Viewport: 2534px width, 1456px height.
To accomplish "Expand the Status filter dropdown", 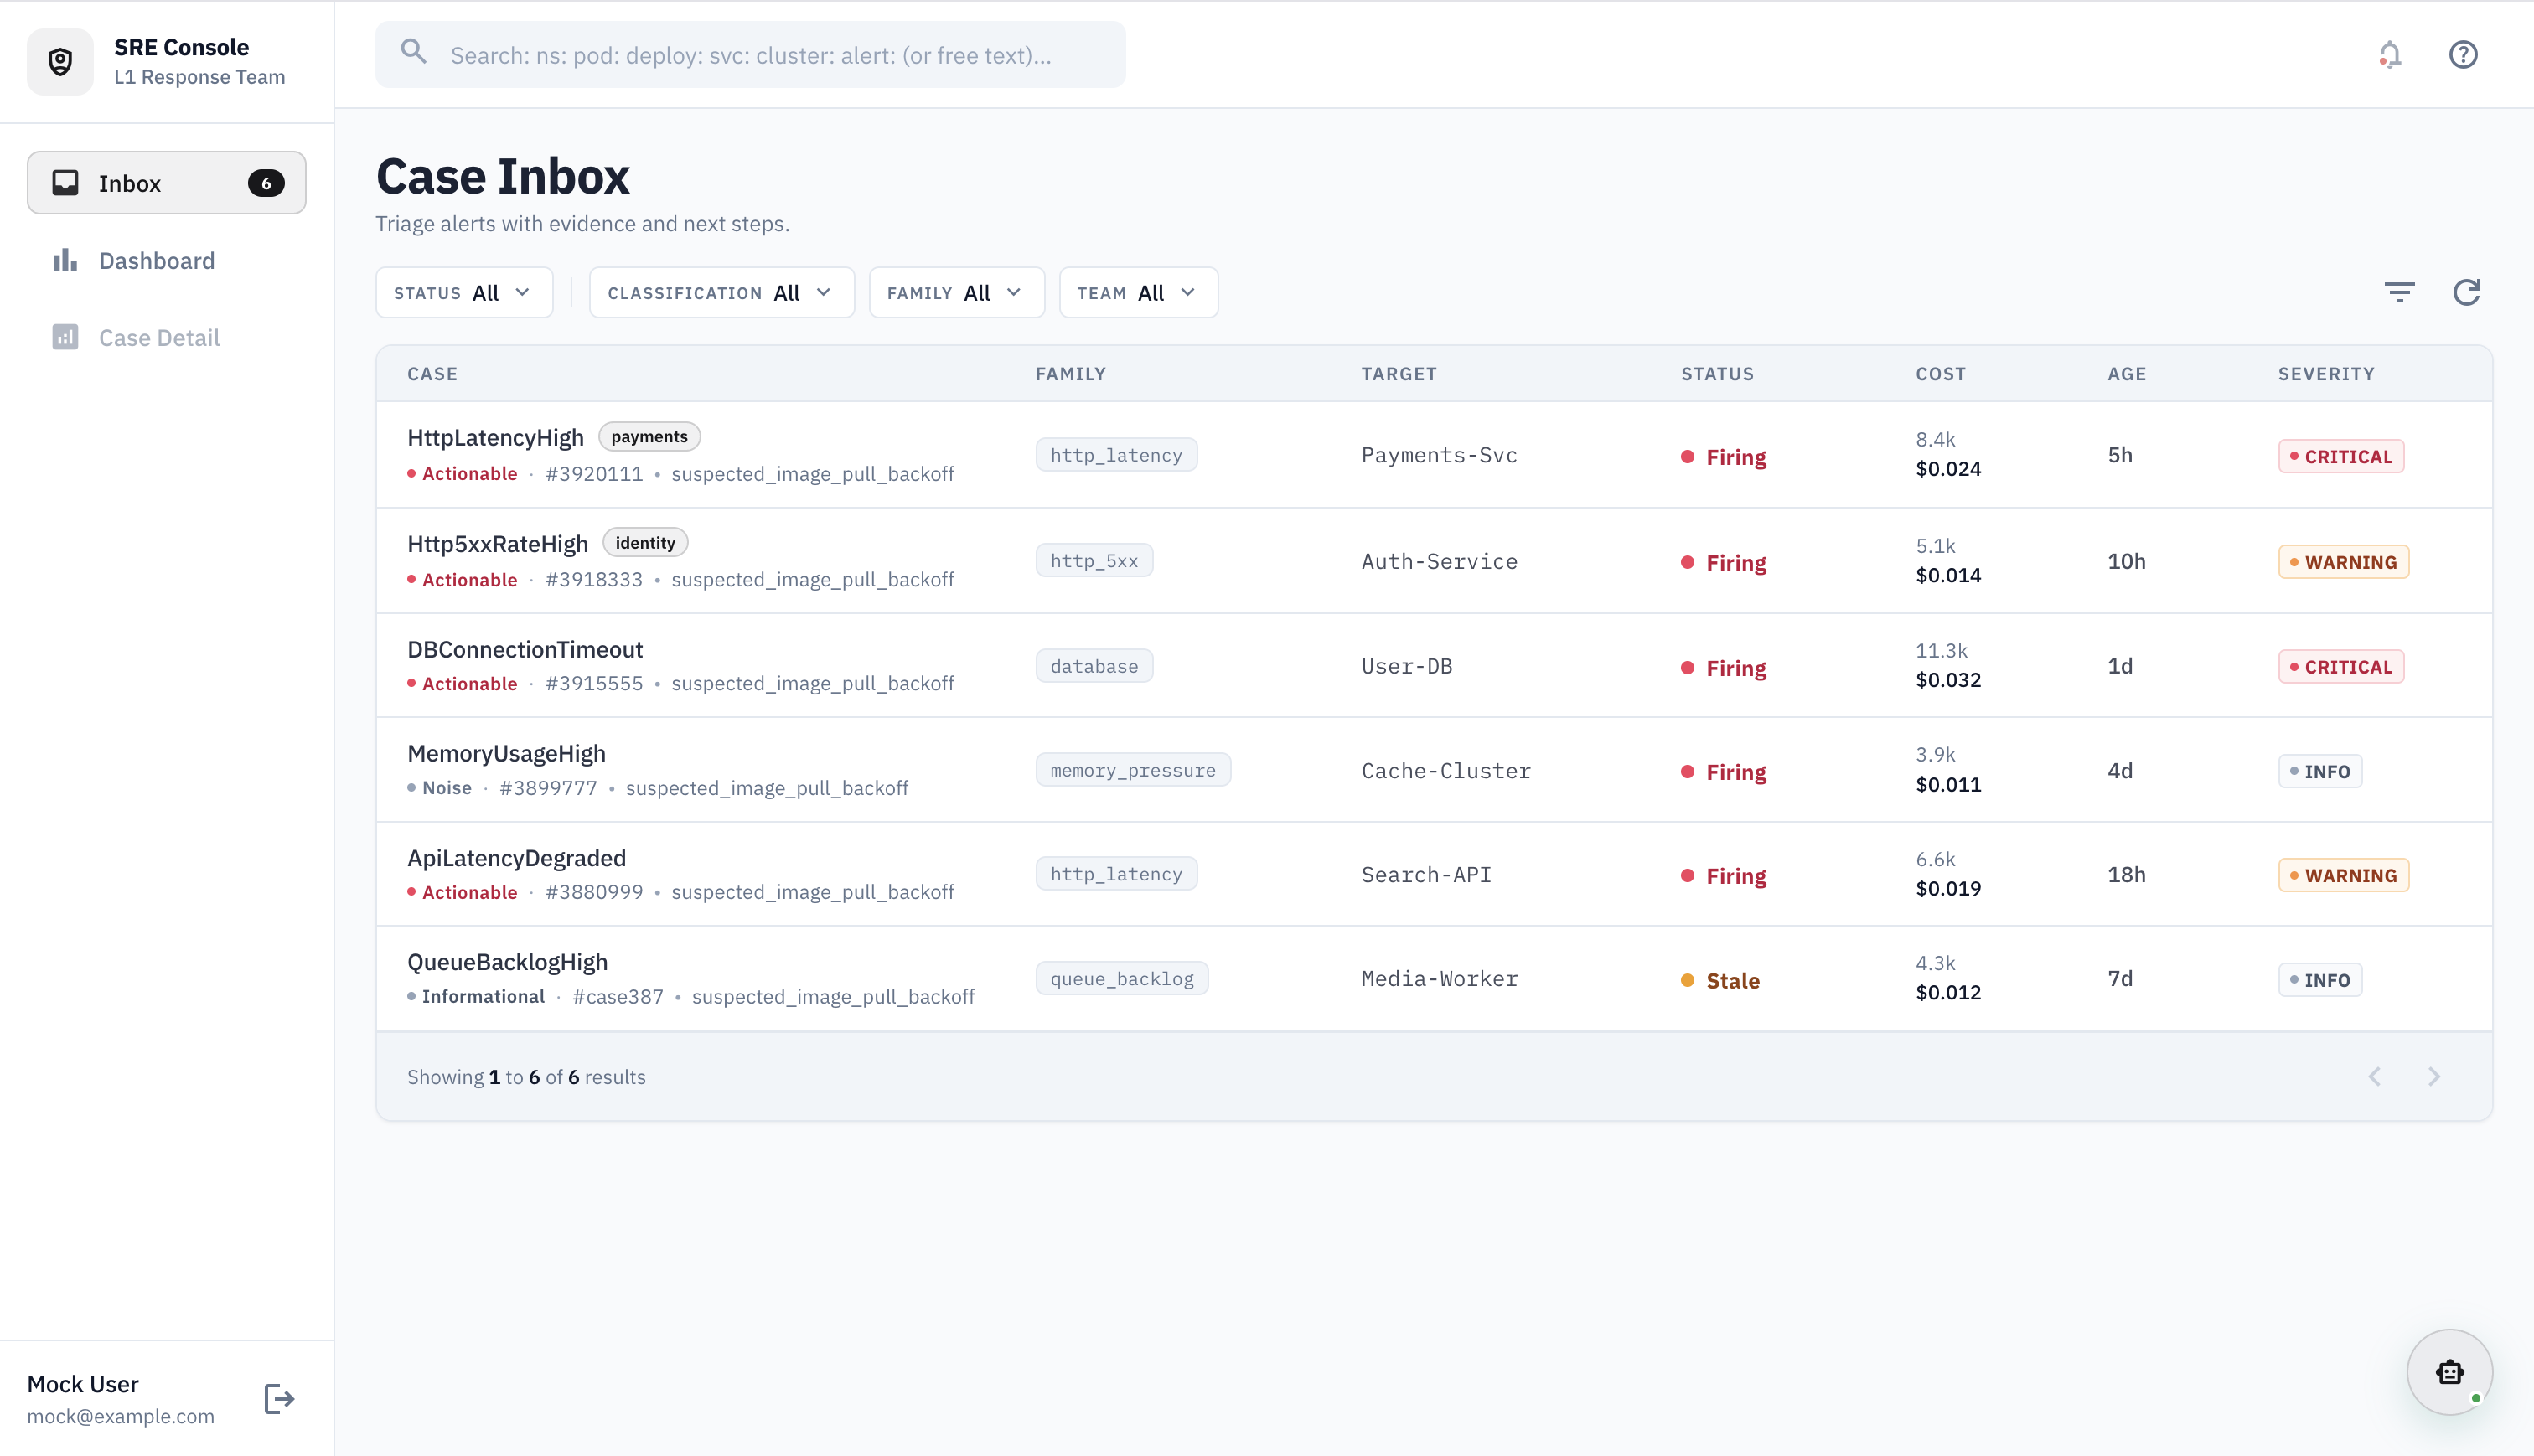I will [463, 293].
